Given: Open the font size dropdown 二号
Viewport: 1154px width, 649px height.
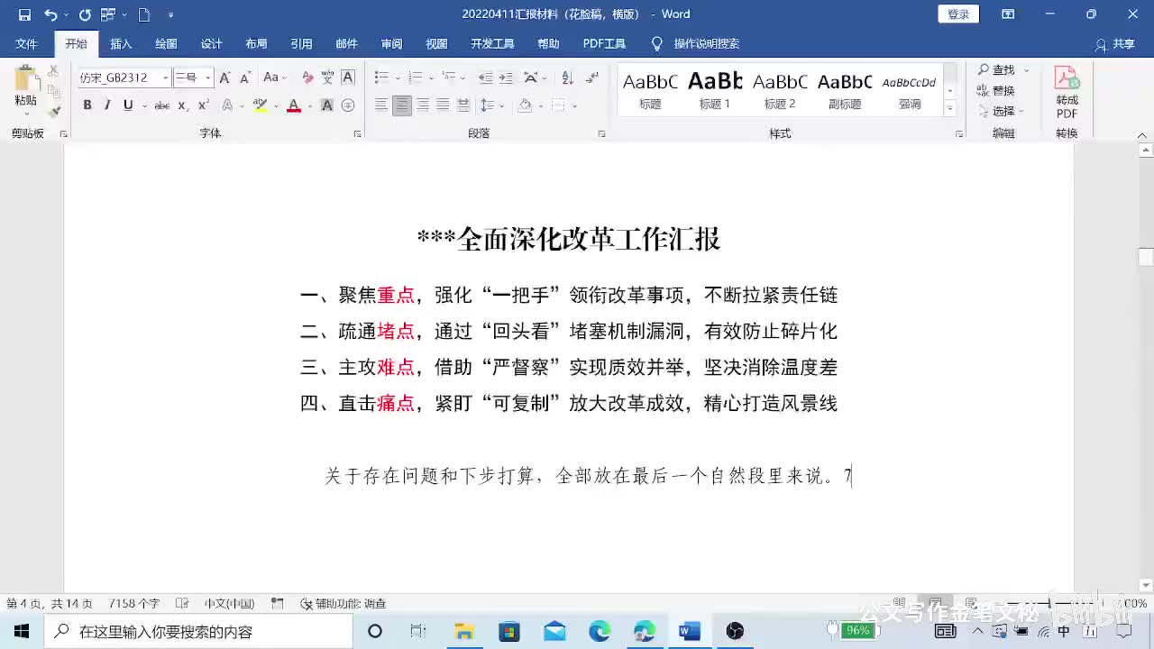Looking at the screenshot, I should [207, 78].
